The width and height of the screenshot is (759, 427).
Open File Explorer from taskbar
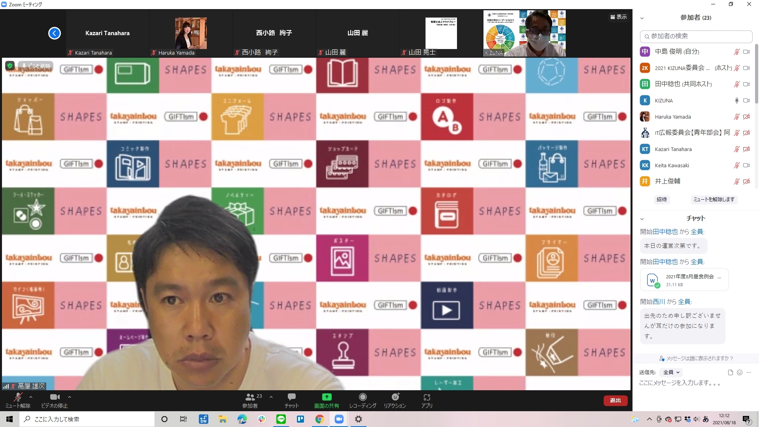pos(223,419)
